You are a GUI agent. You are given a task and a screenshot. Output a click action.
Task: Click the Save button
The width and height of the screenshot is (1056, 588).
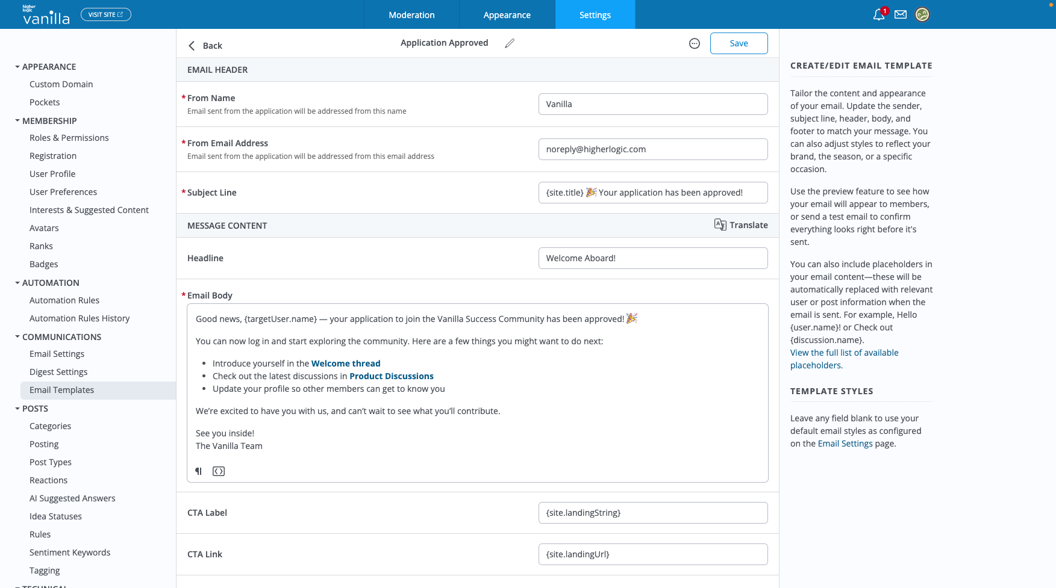click(739, 43)
